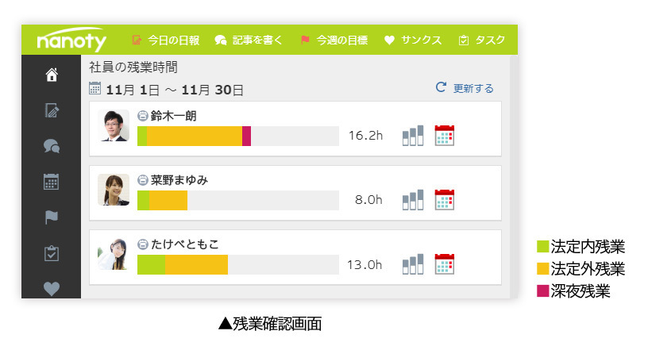Open the flag goals icon in sidebar

(x=52, y=217)
